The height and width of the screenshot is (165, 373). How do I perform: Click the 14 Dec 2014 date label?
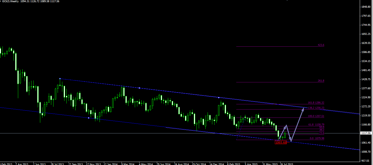click(x=216, y=164)
